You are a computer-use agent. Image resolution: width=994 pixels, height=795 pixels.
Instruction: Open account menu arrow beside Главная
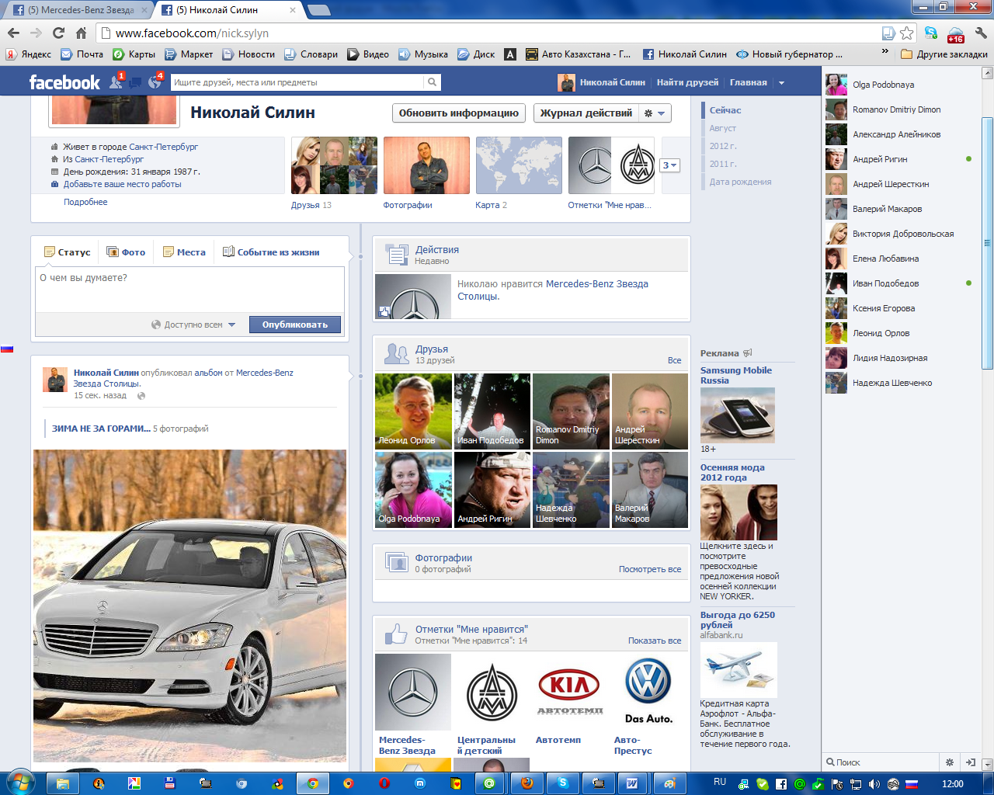coord(781,82)
